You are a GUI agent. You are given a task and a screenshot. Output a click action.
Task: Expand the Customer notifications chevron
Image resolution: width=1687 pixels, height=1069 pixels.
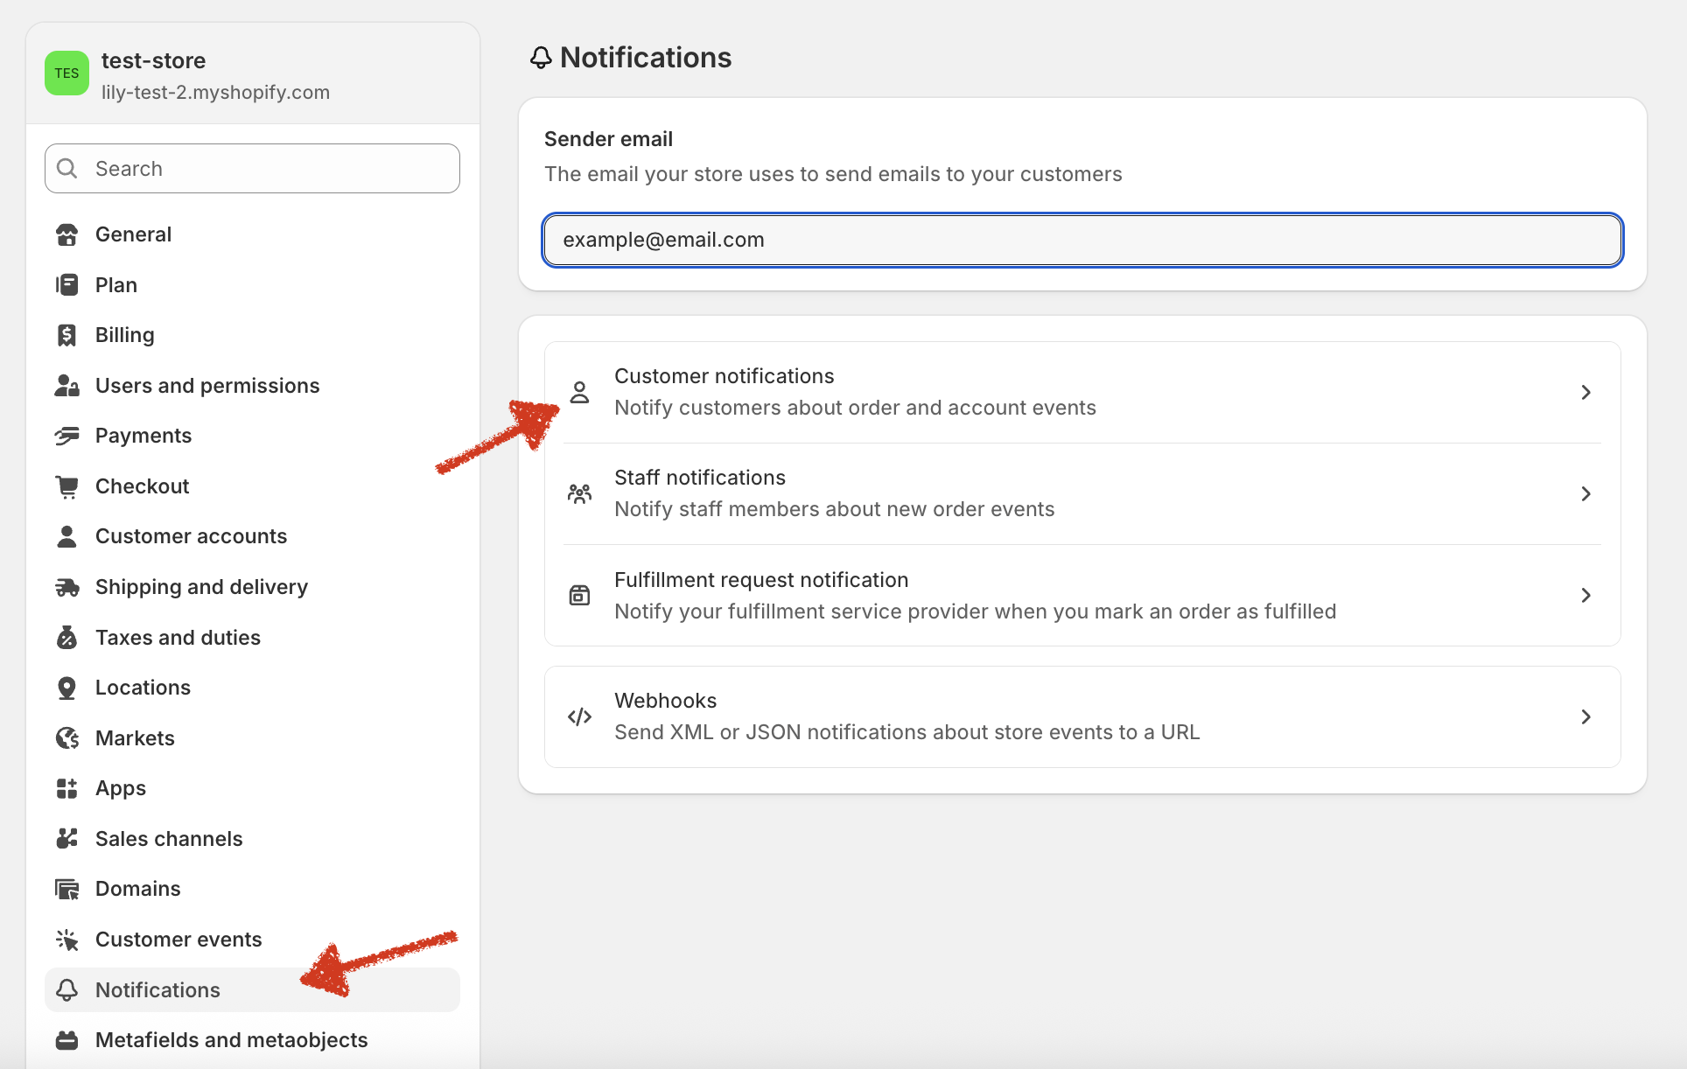1585,392
